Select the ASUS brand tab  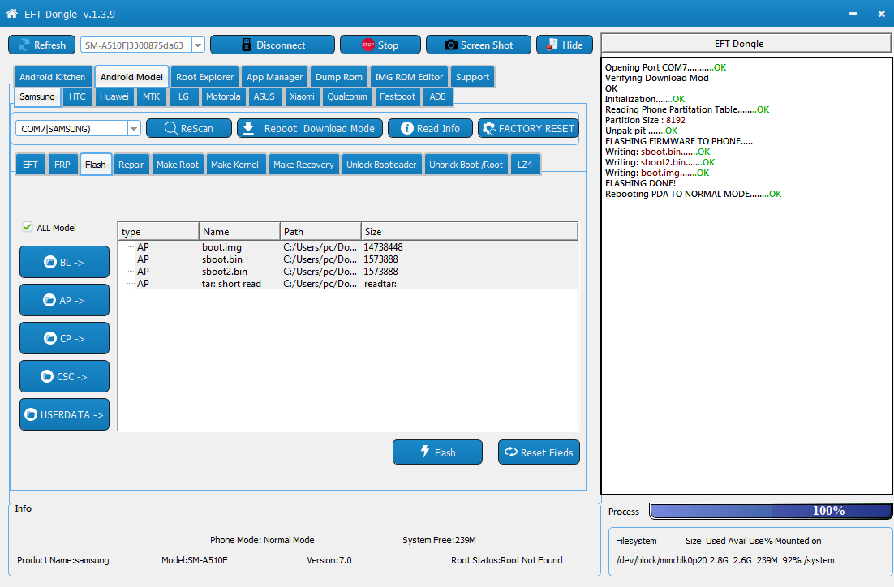coord(264,96)
